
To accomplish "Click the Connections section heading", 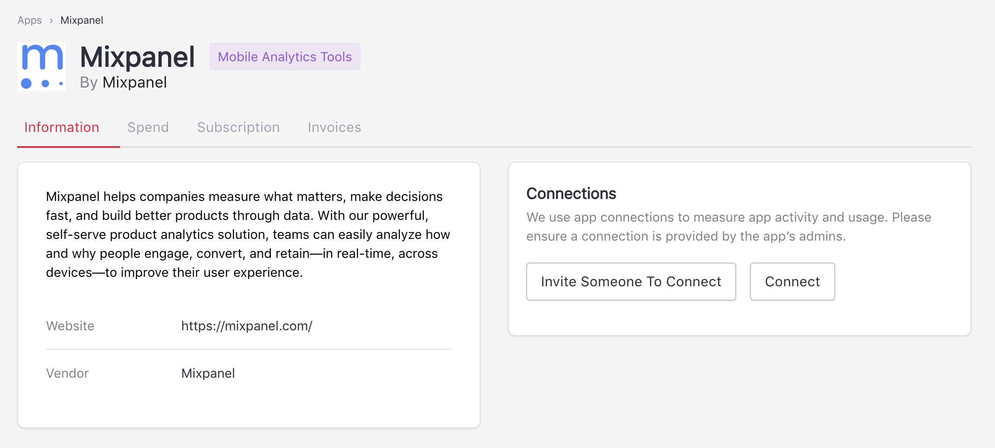I will [x=571, y=194].
